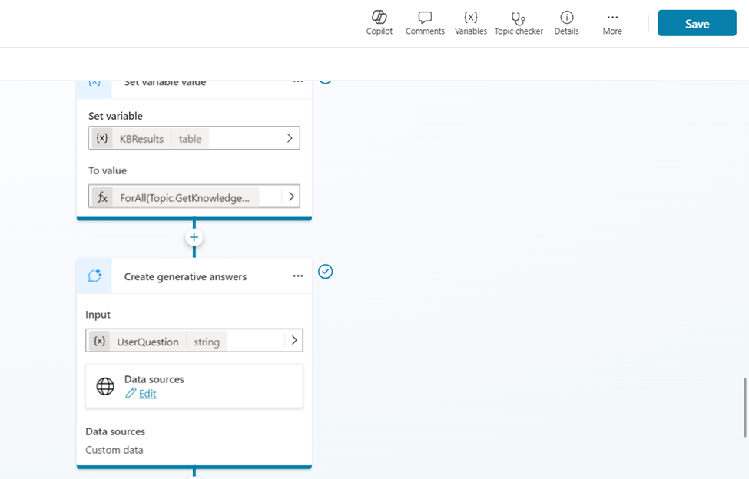
Task: Open the Copilot panel
Action: point(379,23)
